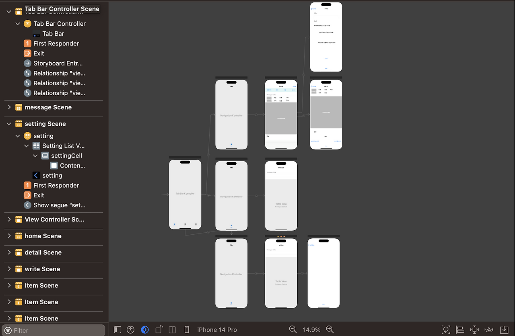Open the Add New Constraints pin popover

[x=474, y=329]
